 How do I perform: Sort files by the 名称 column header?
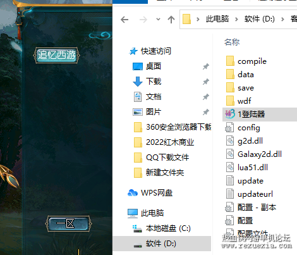232,42
